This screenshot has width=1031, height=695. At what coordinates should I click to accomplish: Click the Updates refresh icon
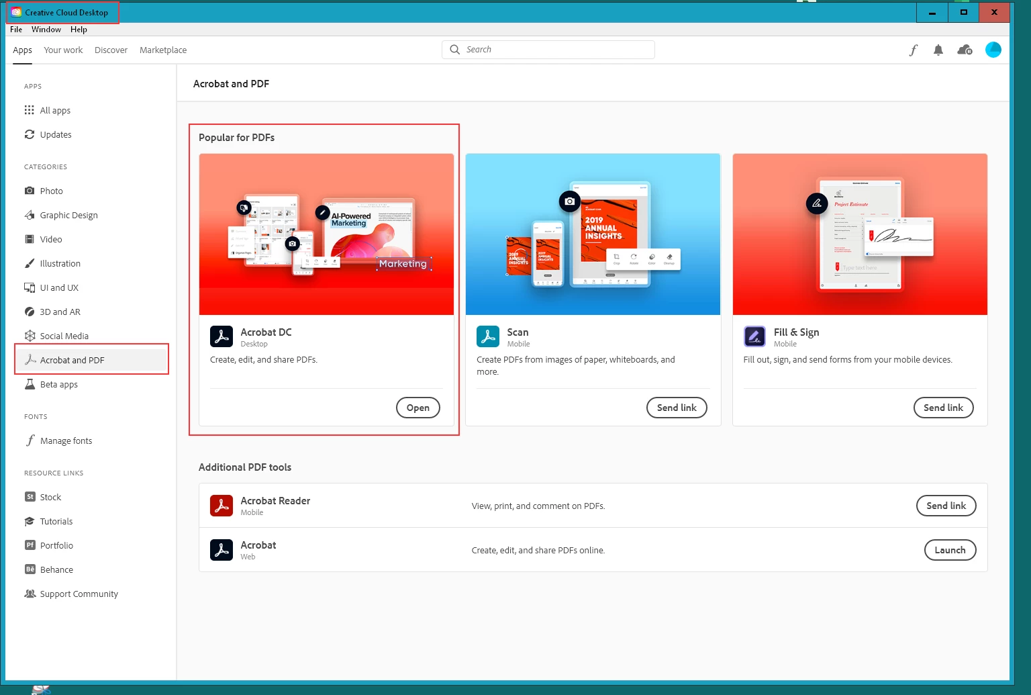click(30, 134)
